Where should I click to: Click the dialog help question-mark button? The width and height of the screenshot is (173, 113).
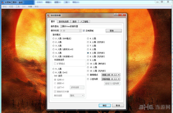116,15
